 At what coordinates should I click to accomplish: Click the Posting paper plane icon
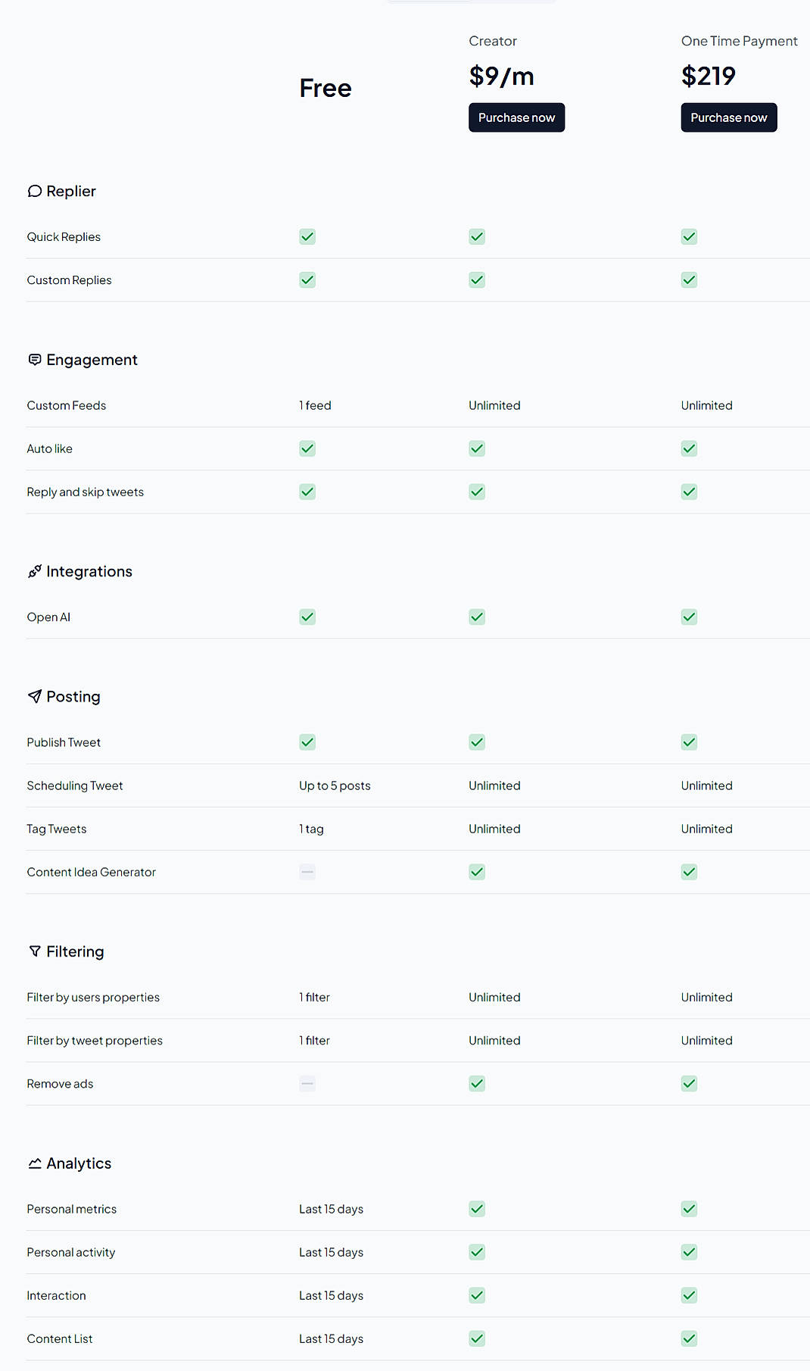[x=35, y=696]
